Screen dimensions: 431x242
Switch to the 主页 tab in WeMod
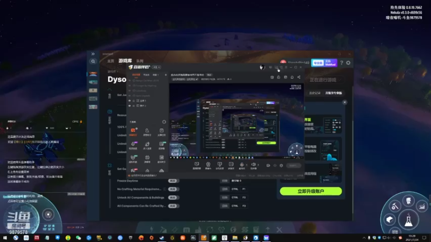pos(110,61)
